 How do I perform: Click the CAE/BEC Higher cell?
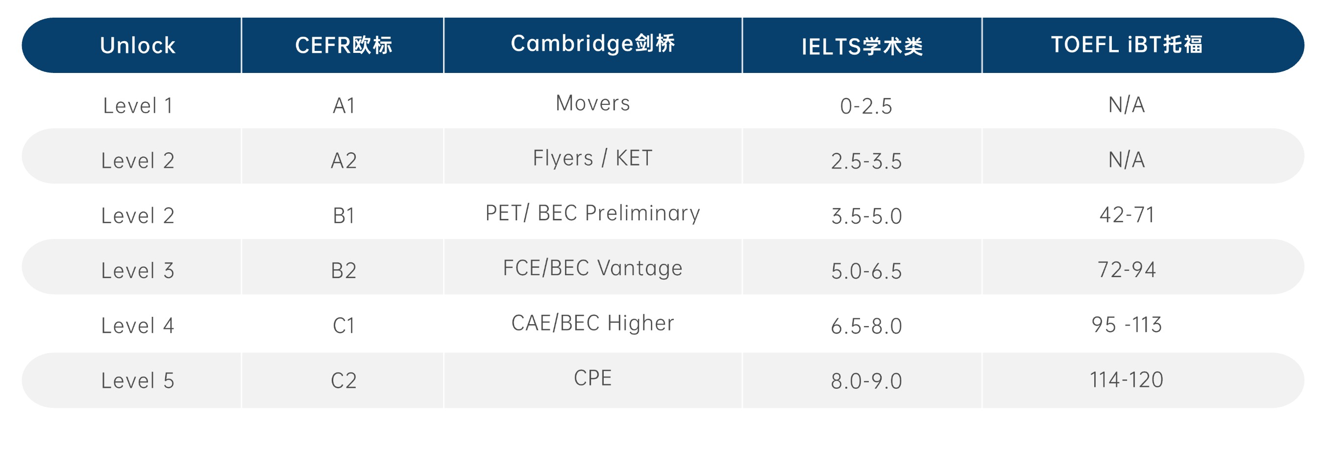[x=593, y=323]
